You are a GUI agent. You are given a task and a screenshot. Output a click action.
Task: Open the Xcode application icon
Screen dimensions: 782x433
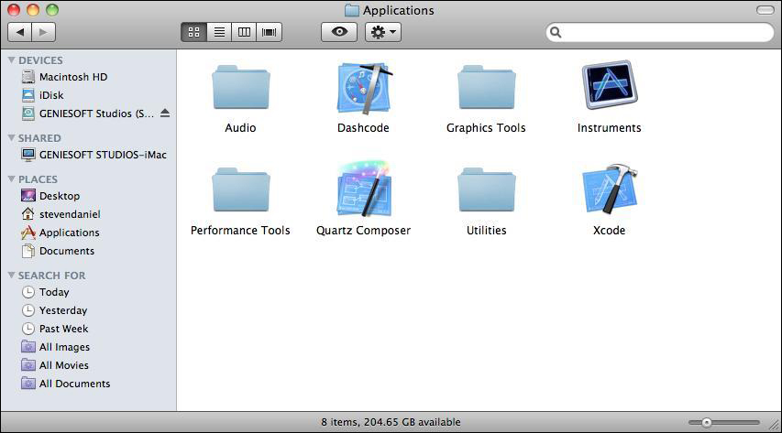tap(609, 189)
